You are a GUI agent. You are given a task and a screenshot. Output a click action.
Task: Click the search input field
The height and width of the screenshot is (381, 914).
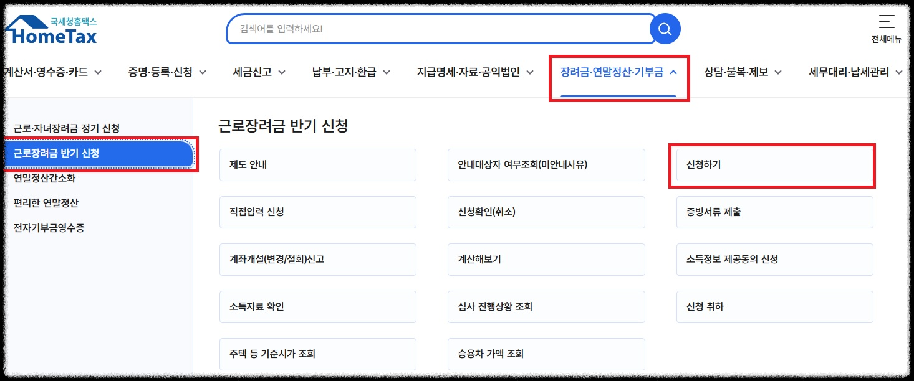[x=436, y=28]
